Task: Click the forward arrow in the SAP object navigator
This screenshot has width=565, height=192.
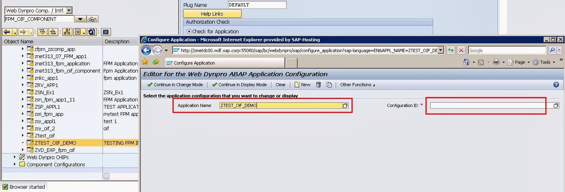Action: [x=23, y=32]
